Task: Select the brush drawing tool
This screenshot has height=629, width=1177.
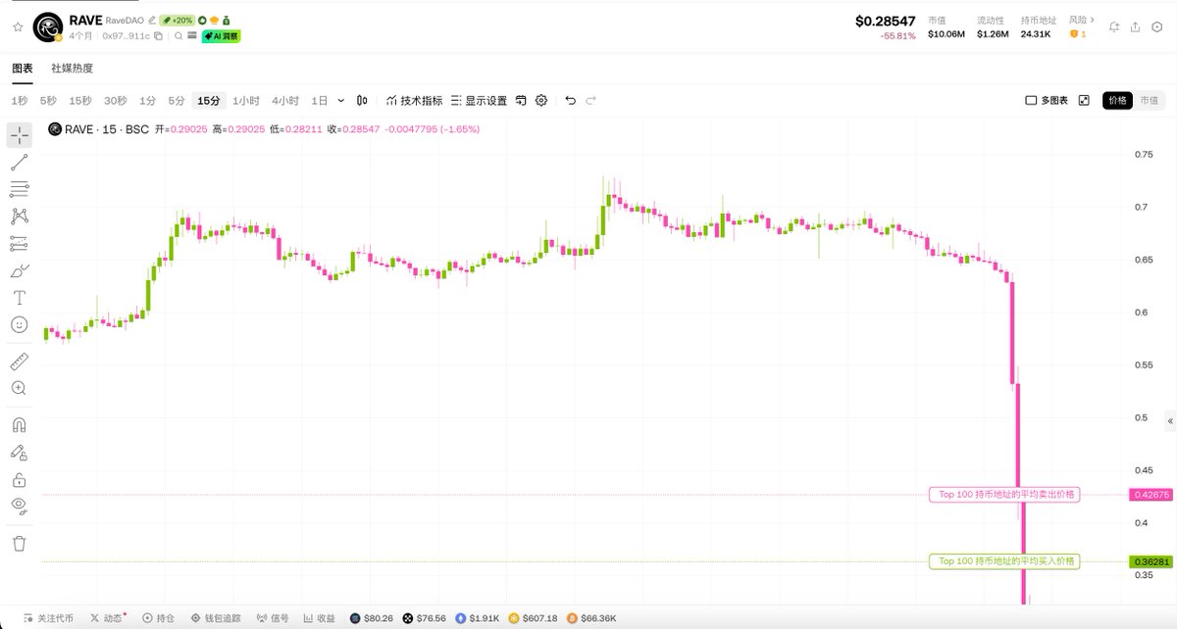Action: click(x=20, y=270)
